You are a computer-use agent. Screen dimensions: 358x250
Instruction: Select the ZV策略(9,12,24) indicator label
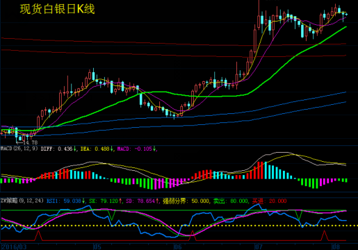(22, 201)
